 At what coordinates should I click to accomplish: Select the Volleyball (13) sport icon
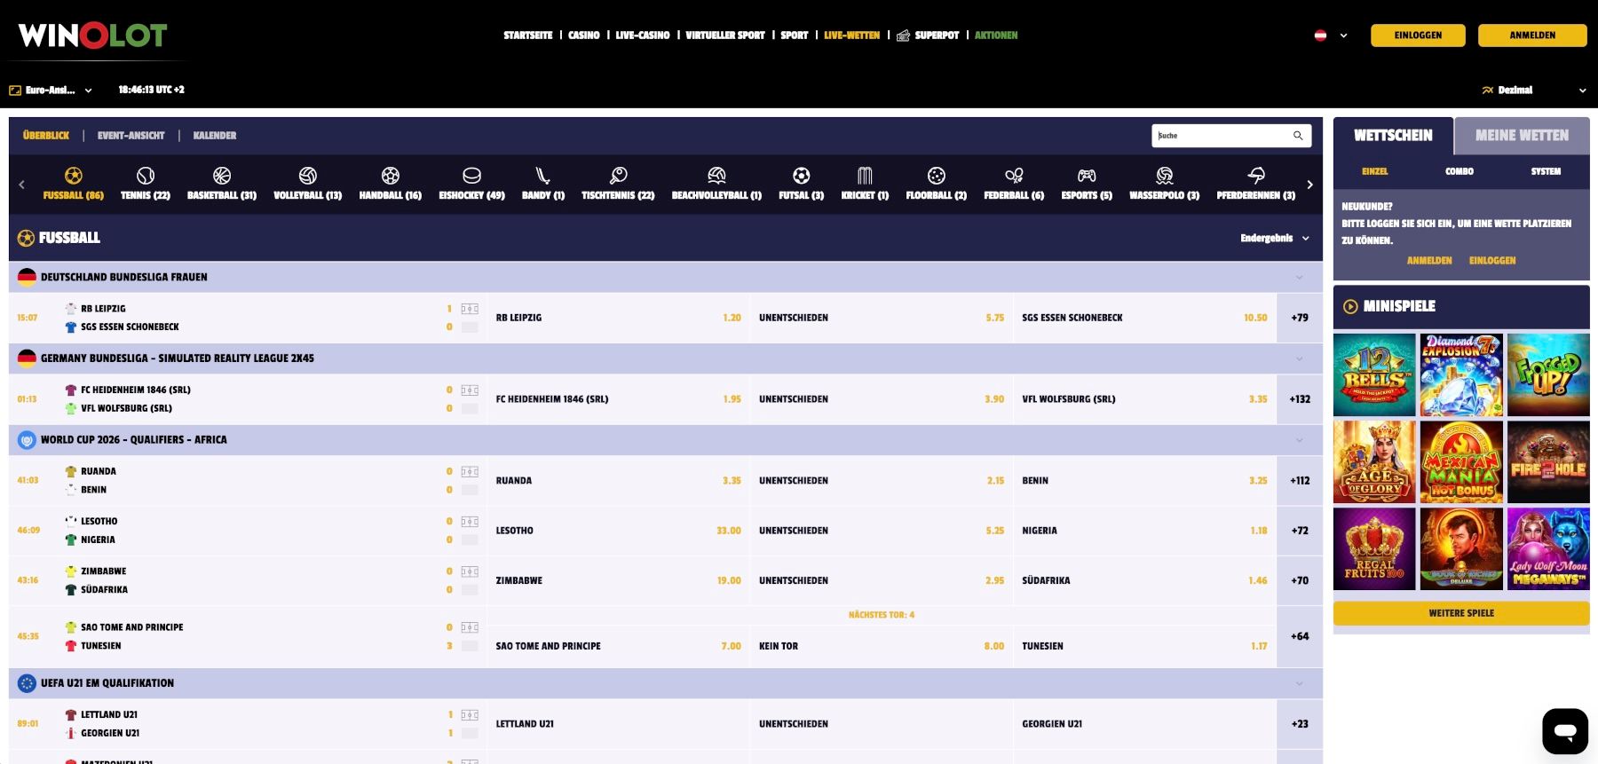(307, 176)
